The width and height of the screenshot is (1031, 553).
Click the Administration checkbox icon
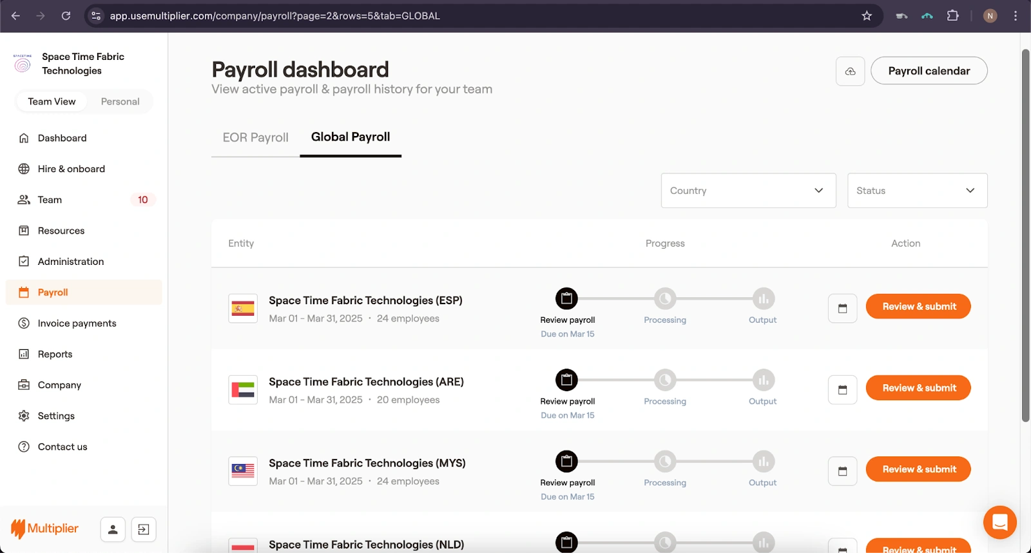24,262
